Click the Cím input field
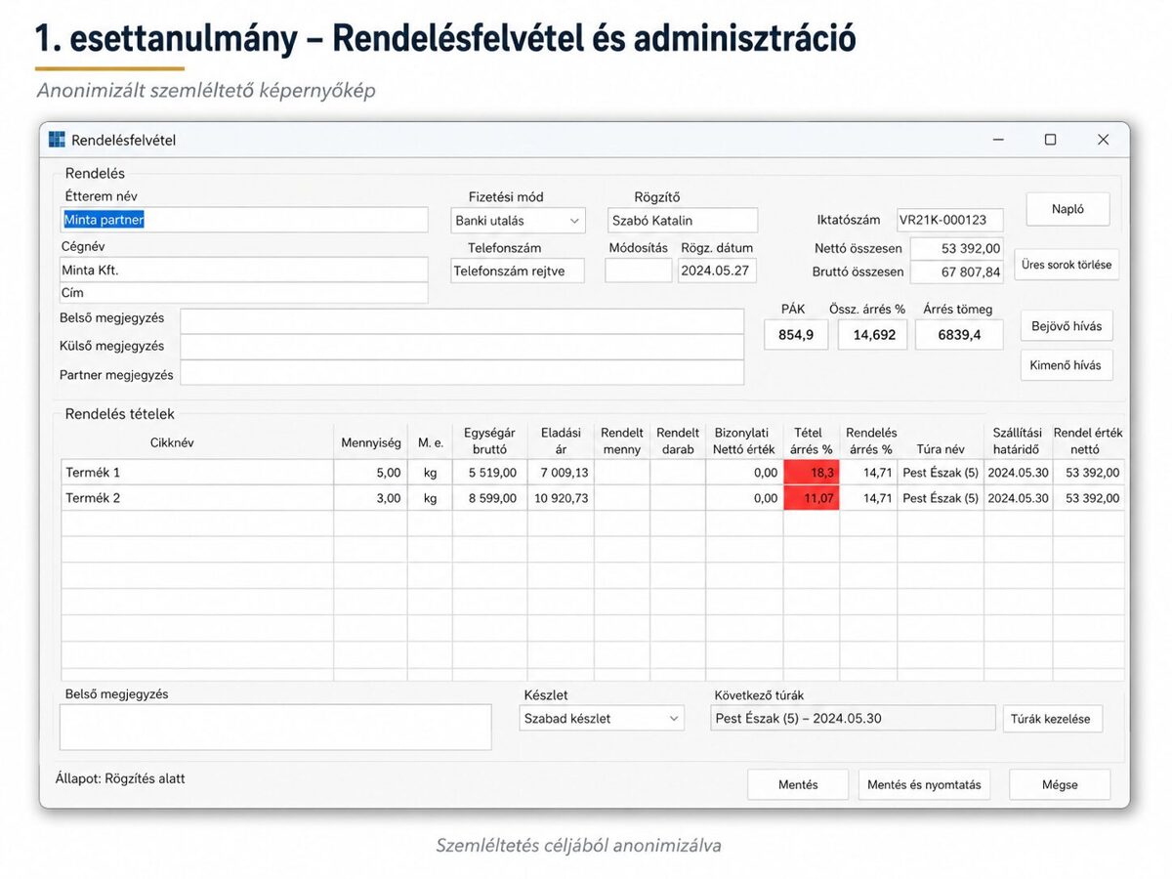This screenshot has width=1172, height=879. tap(244, 293)
